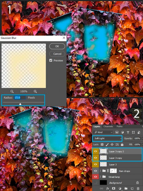Filter layers by type layer icon
This screenshot has height=191, width=143.
pos(128,132)
